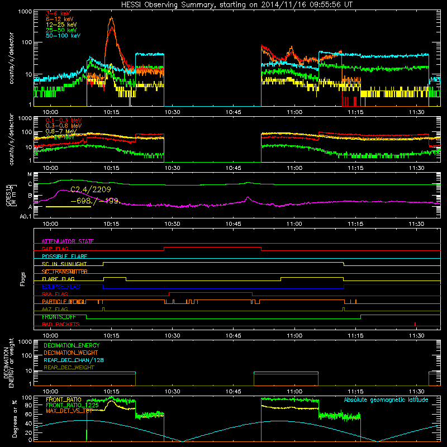Viewport: 447px width, 447px height.
Task: Click the FRONT_RATIO_1225 legend label
Action: coord(72,405)
